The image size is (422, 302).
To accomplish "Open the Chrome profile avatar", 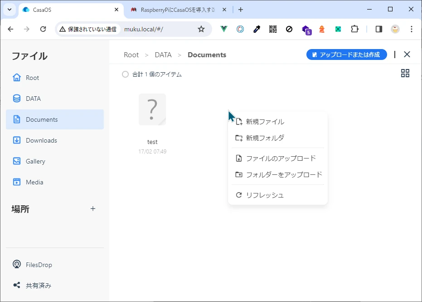I will [395, 29].
